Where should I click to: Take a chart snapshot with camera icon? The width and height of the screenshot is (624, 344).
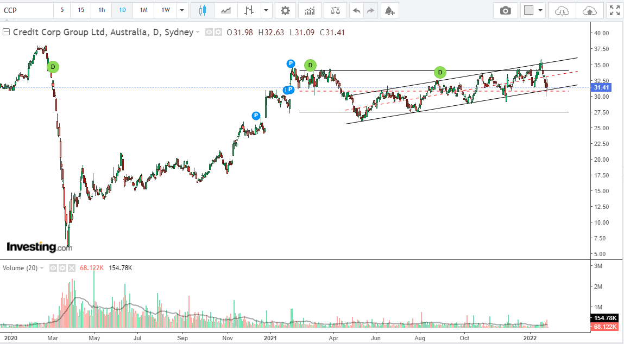tap(506, 11)
